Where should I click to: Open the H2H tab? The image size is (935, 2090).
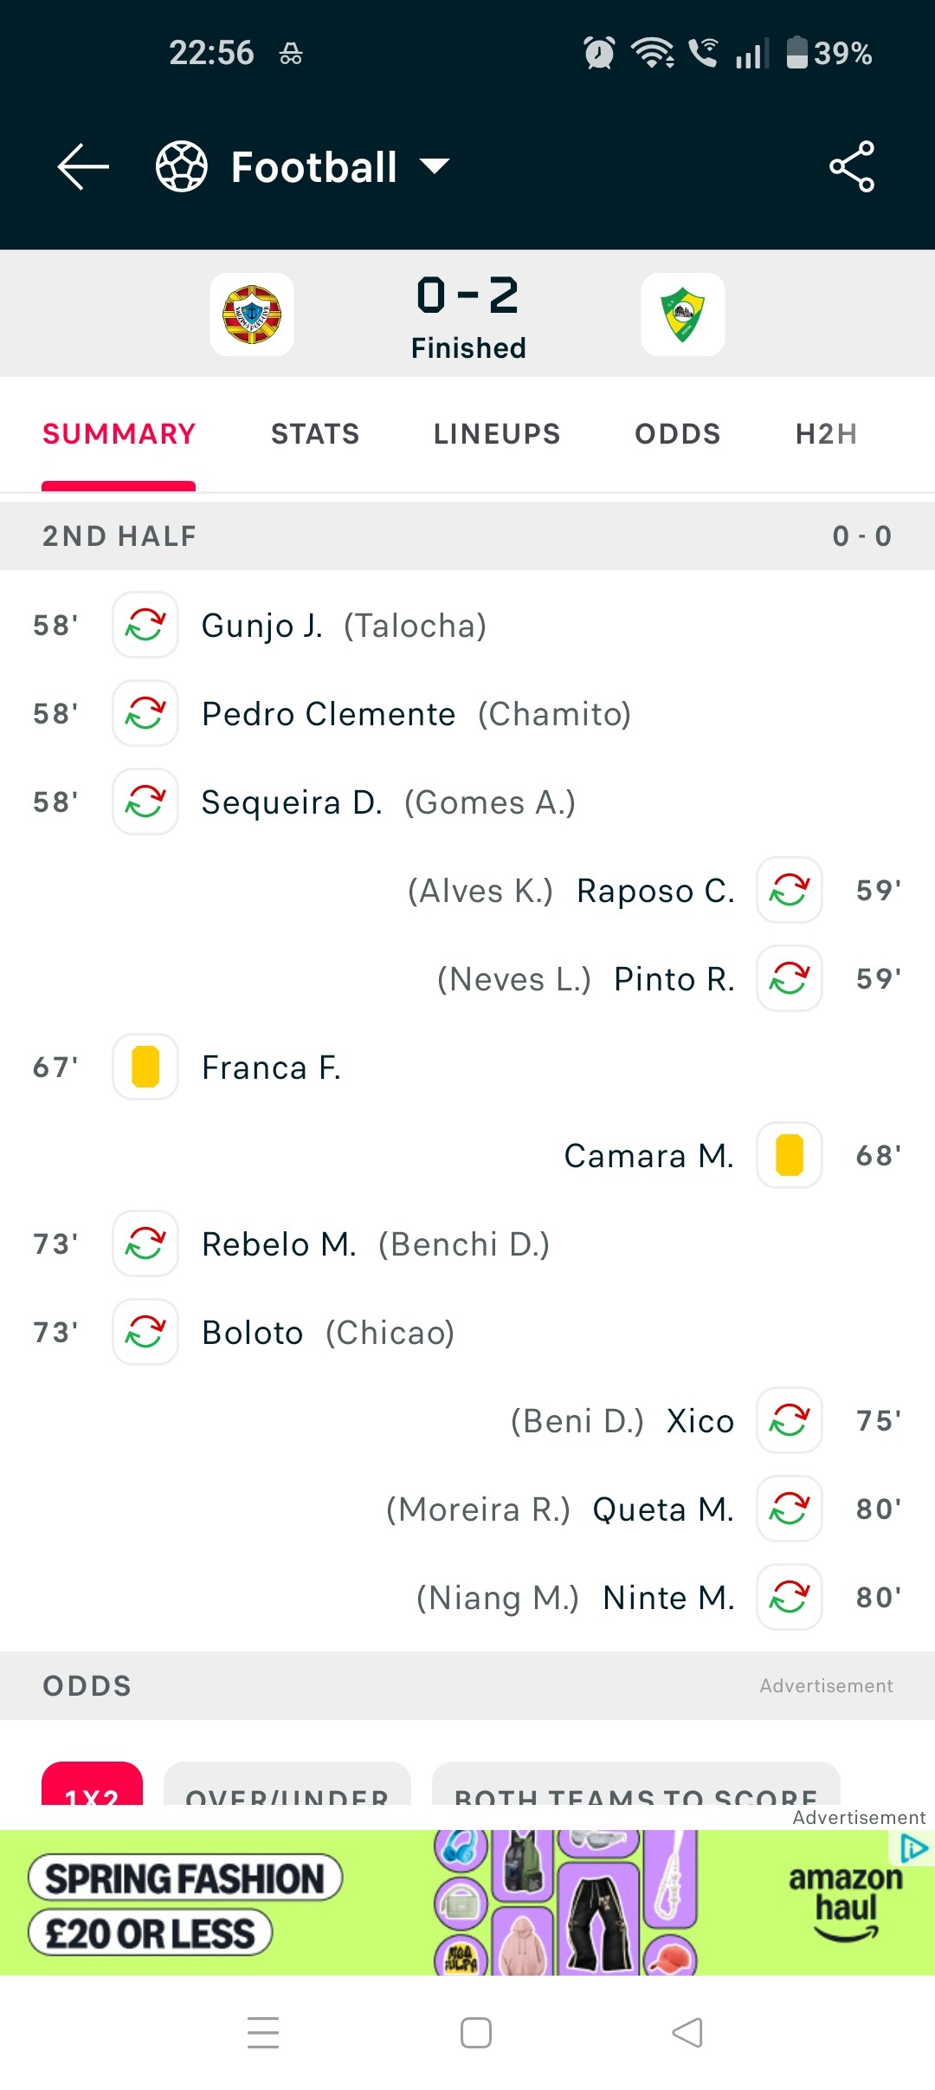(x=827, y=434)
